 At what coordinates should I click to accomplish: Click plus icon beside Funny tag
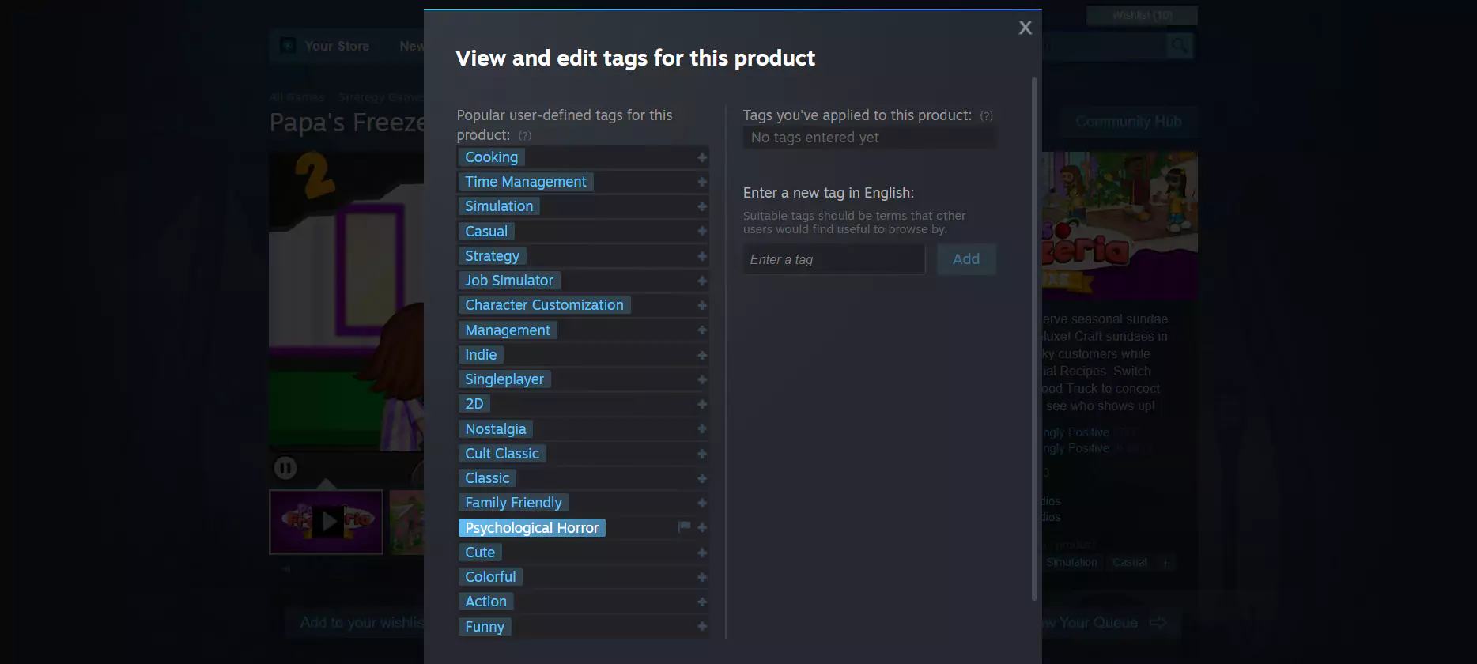click(701, 627)
